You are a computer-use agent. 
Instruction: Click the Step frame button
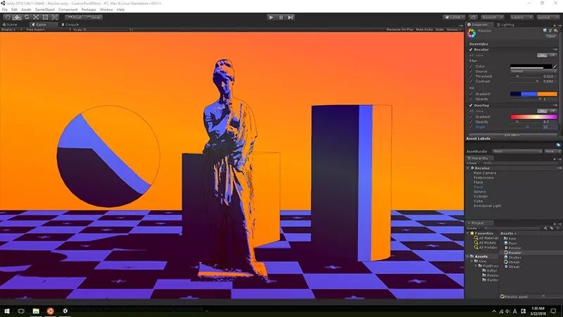tap(291, 17)
